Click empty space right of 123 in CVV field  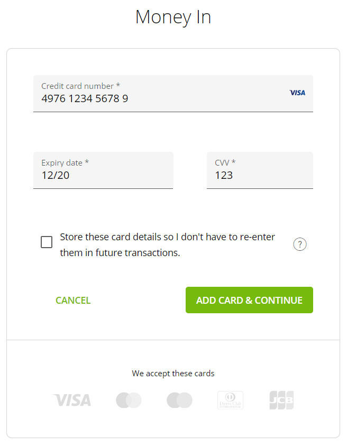[x=272, y=175]
